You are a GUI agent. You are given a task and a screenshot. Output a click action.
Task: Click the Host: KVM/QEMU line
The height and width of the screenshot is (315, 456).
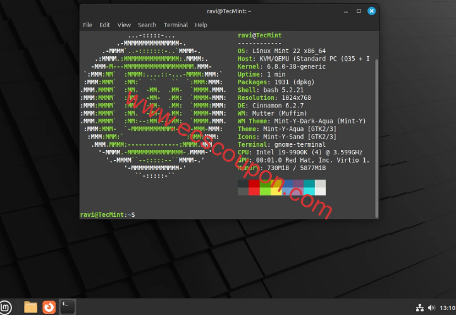tap(304, 59)
